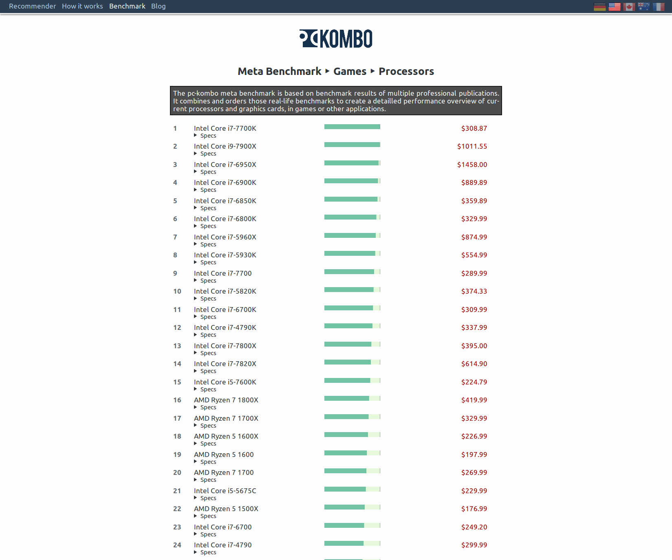Open the Intel Core i7-5820K entry
Screen dimensions: 672x560
tap(225, 291)
